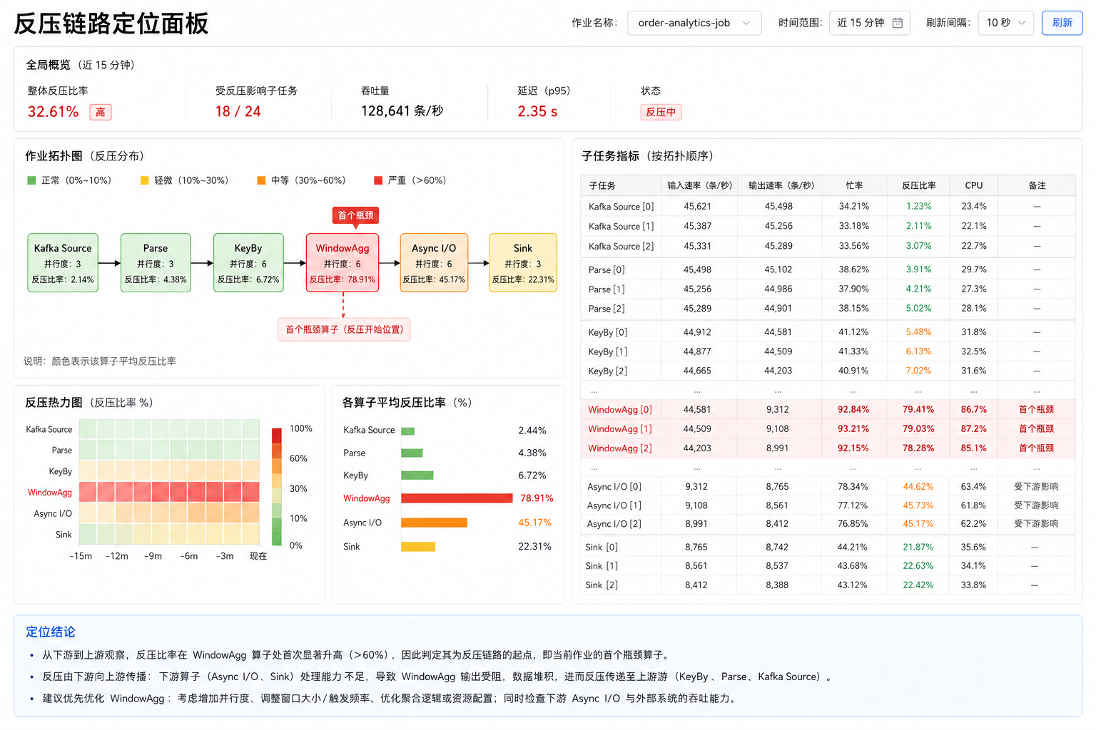The height and width of the screenshot is (730, 1096).
Task: Select the Parse [2] row
Action: [x=828, y=309]
